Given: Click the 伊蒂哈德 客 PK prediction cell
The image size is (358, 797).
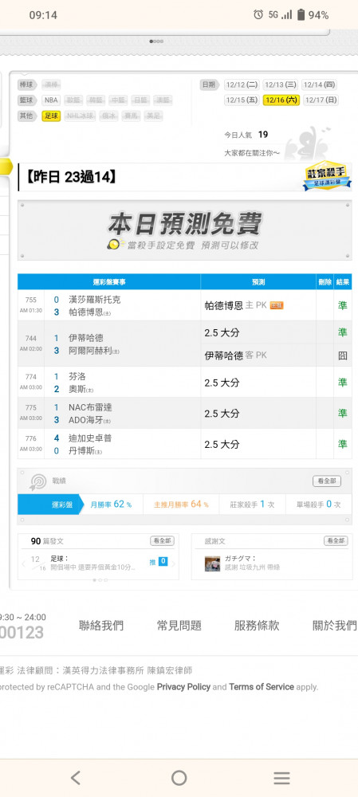Looking at the screenshot, I should [x=258, y=355].
